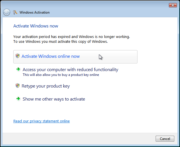The width and height of the screenshot is (180, 147).
Task: Click the Windows Activation title text
Action: 35,12
